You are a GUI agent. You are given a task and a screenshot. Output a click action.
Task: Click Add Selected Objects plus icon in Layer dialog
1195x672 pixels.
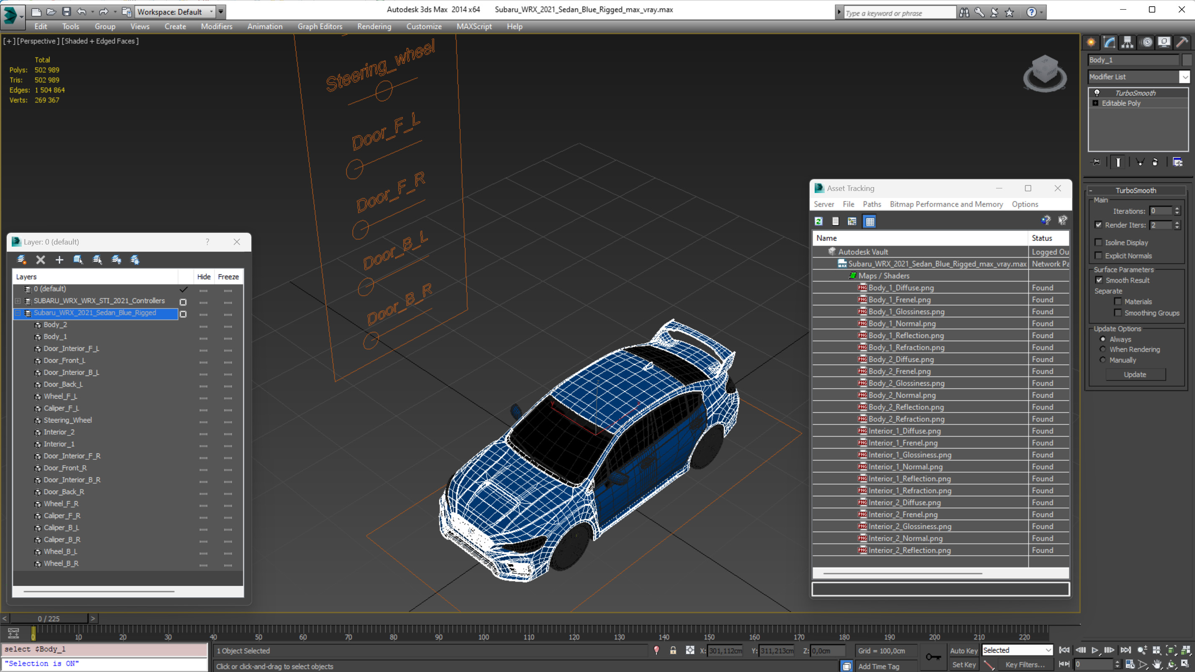(59, 260)
